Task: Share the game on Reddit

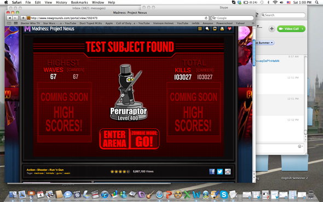Action: pos(228,171)
